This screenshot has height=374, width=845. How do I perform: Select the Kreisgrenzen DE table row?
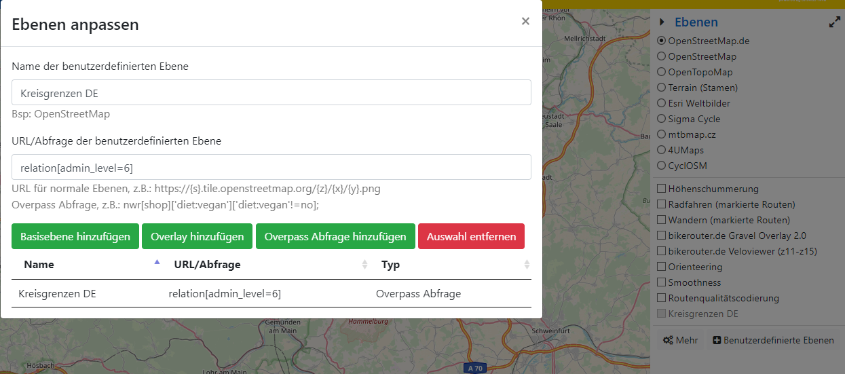coord(271,294)
